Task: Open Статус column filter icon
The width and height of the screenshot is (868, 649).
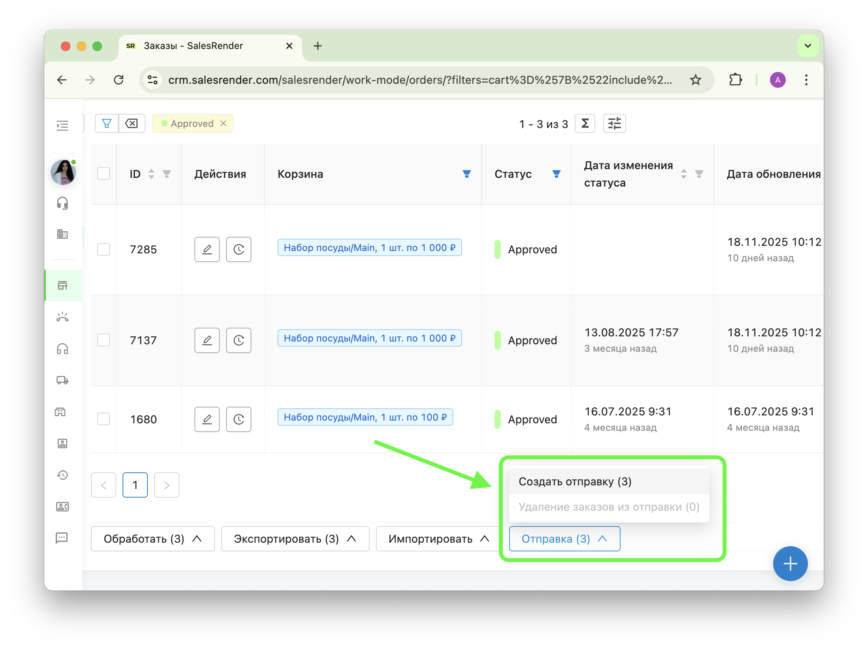Action: pyautogui.click(x=557, y=174)
